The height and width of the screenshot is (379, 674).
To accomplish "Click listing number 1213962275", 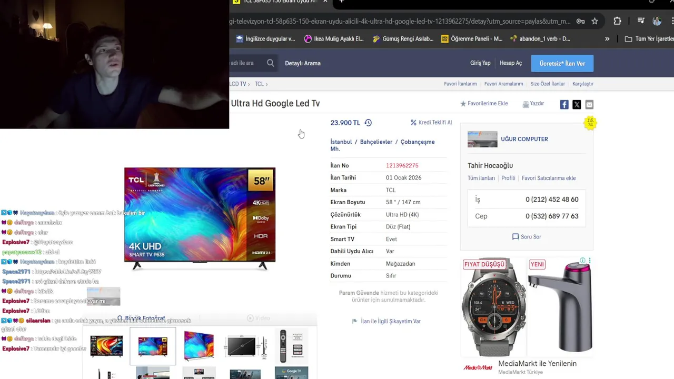I will pos(402,166).
